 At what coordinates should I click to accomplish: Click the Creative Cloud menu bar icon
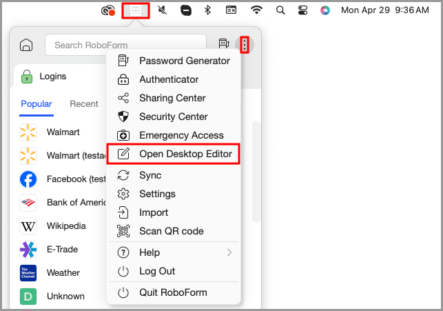[x=108, y=10]
